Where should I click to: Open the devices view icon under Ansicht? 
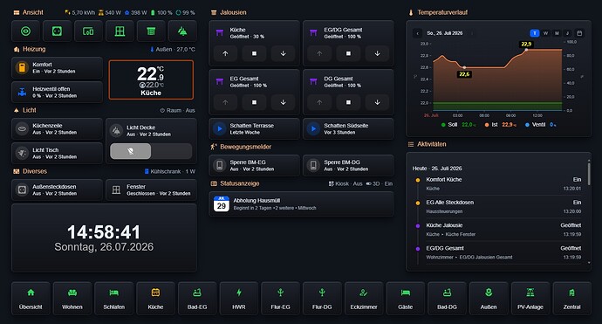[88, 31]
